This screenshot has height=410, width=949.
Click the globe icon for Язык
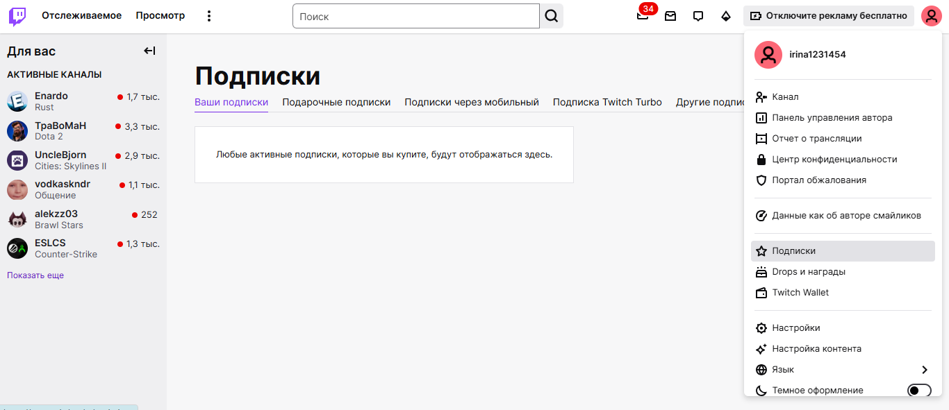(761, 370)
